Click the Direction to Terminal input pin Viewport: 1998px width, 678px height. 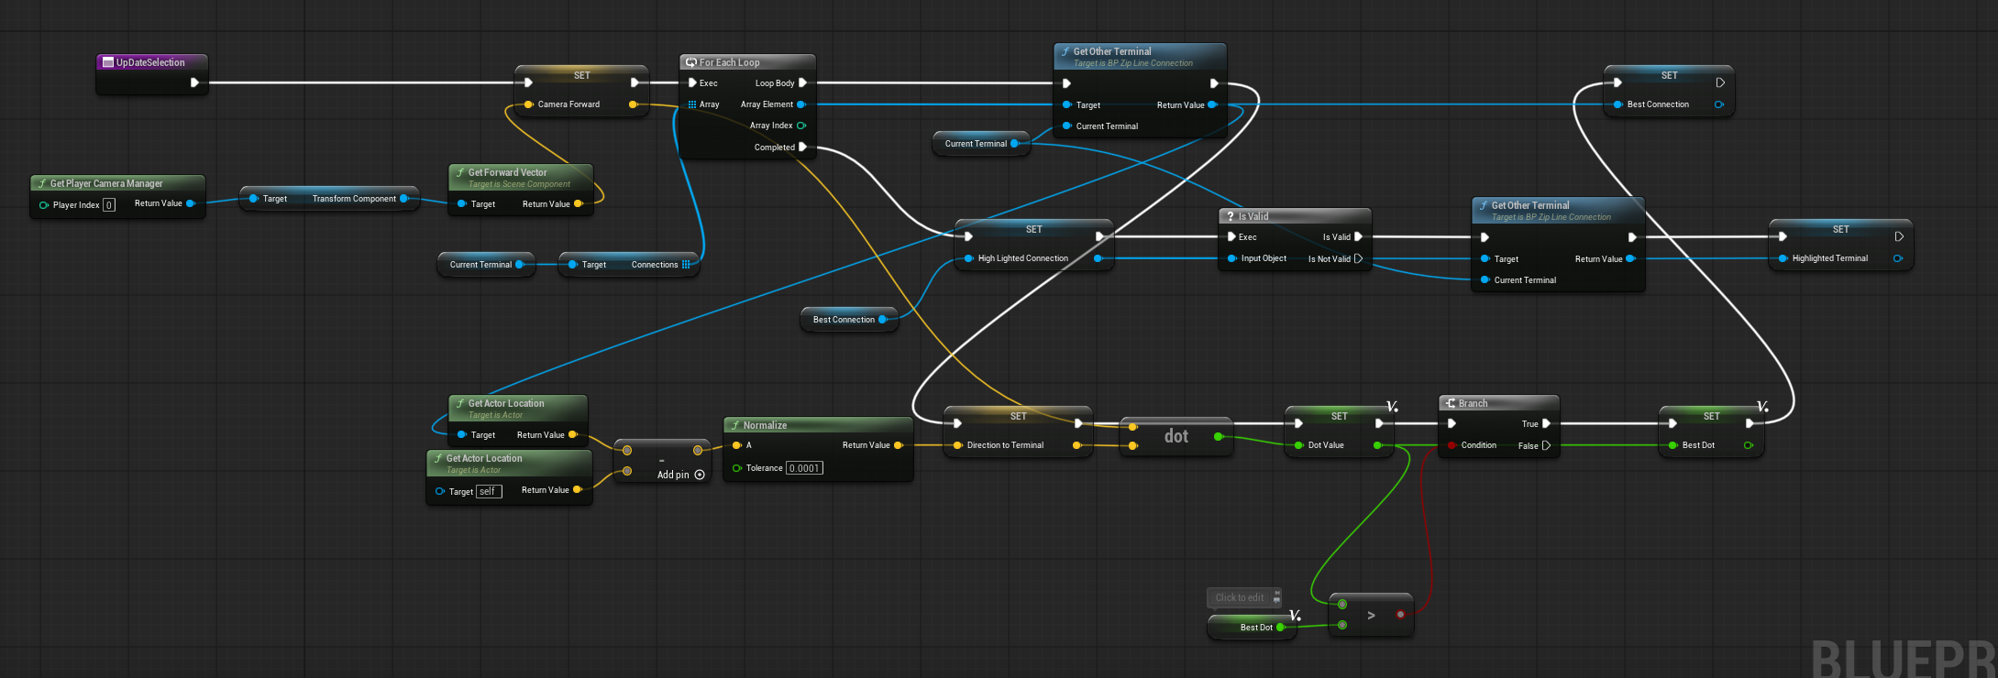pyautogui.click(x=957, y=445)
